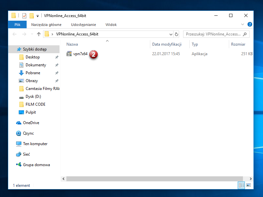Open the vpn7x64 application file icon
The height and width of the screenshot is (197, 263).
[69, 54]
